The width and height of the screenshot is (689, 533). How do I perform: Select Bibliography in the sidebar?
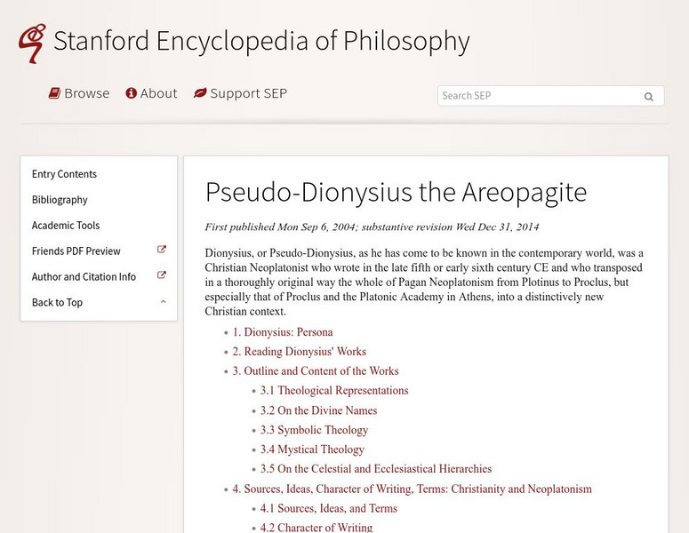pos(60,200)
